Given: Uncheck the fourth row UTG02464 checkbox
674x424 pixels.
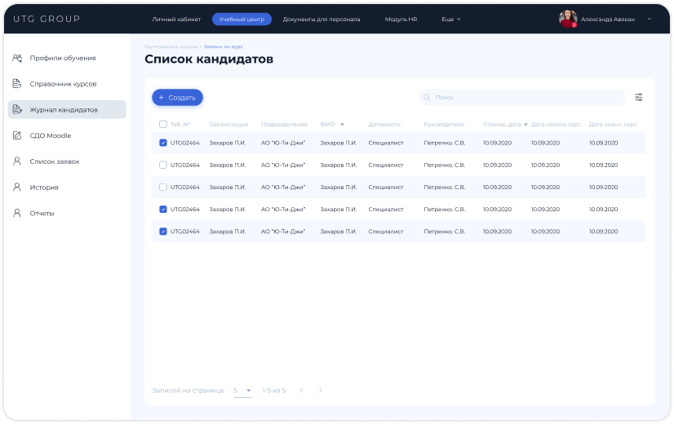Looking at the screenshot, I should [x=163, y=210].
